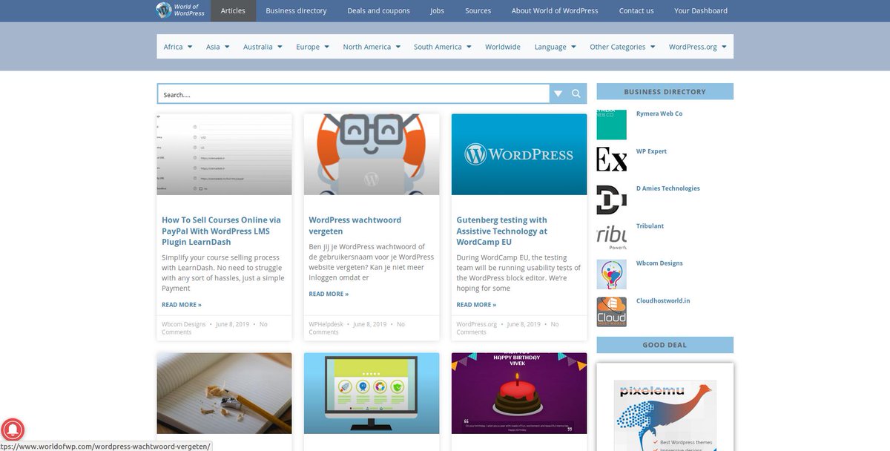Screen dimensions: 890x451
Task: Click No Comments under Gutenberg article
Action: [507, 328]
